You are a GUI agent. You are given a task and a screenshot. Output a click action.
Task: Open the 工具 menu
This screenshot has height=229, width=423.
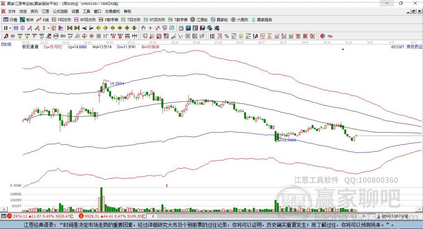[86, 11]
